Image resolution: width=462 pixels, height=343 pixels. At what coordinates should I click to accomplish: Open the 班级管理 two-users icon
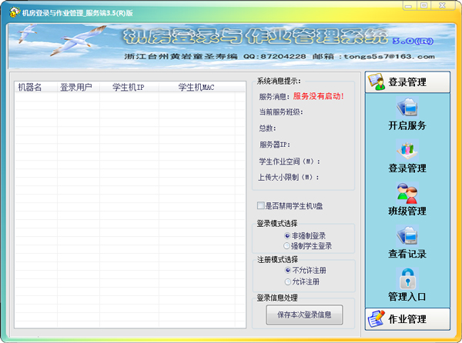pos(407,193)
